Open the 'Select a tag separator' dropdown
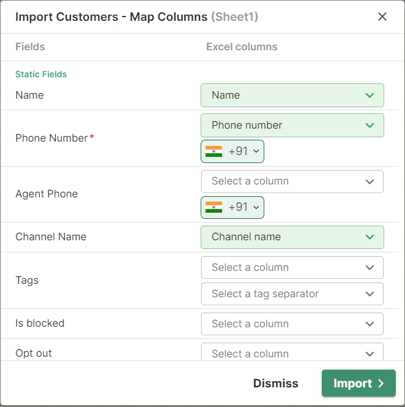 pos(292,294)
